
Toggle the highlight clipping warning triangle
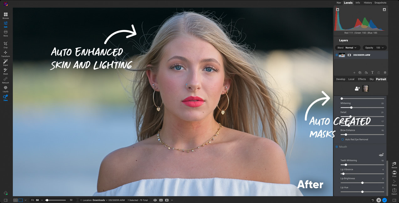point(384,9)
